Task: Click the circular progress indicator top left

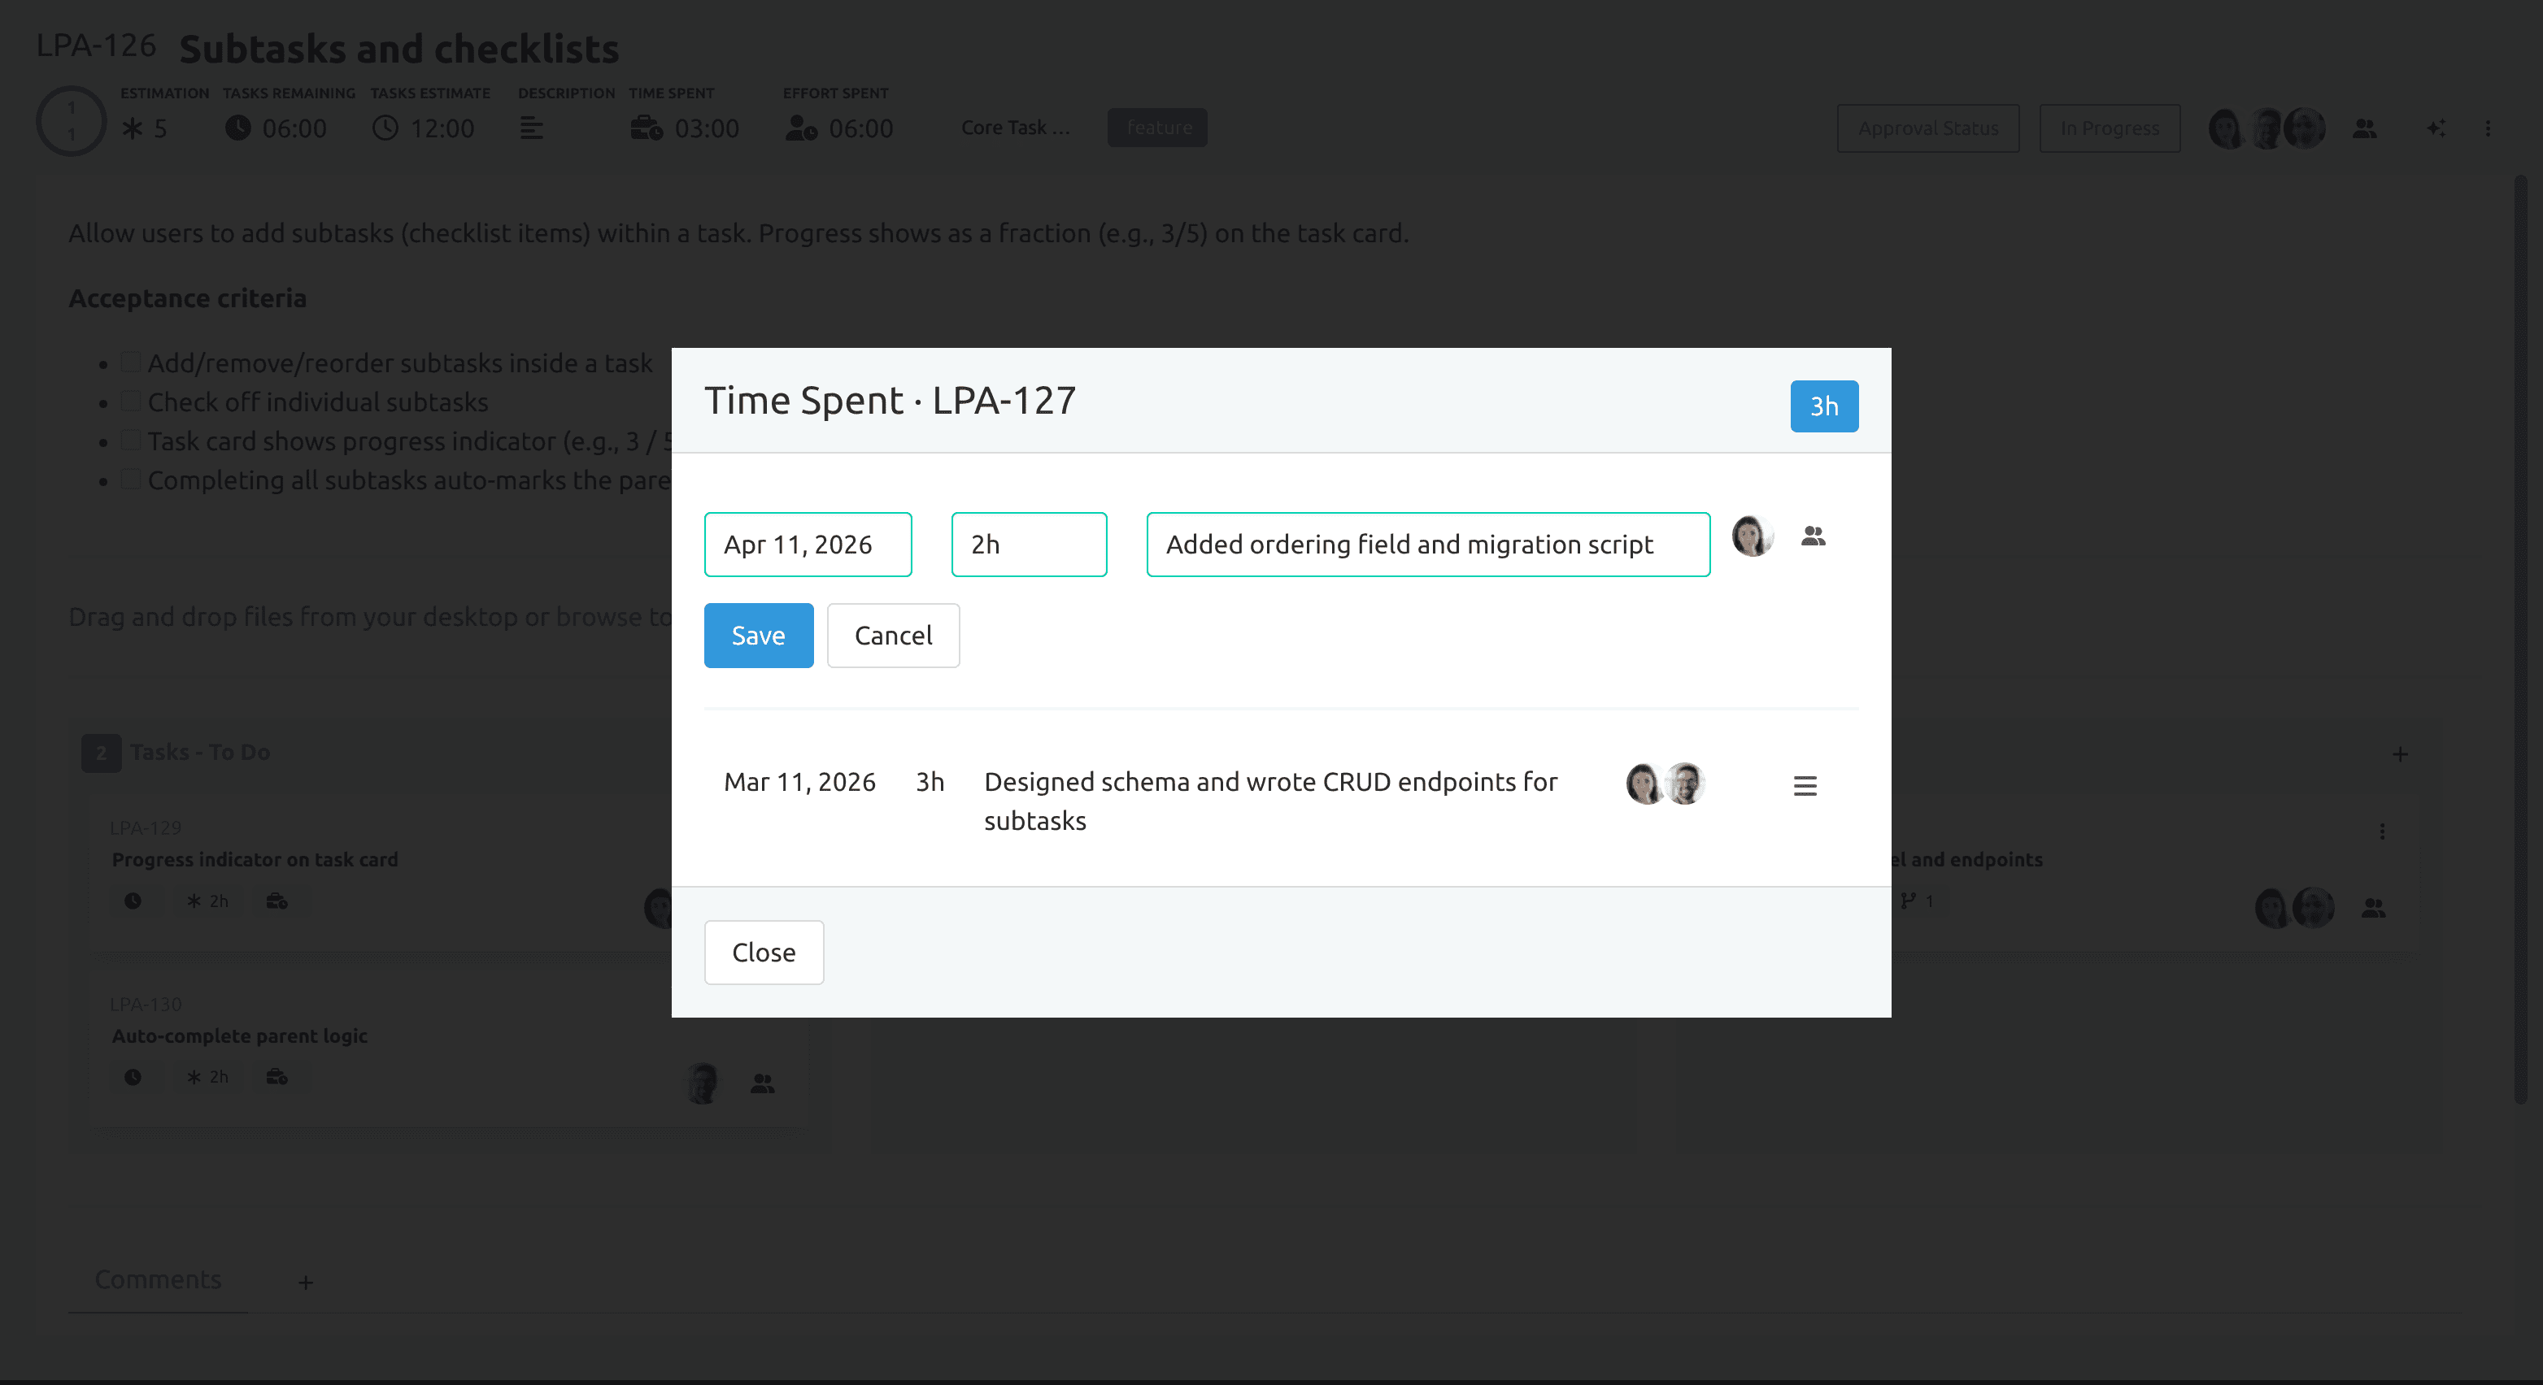Action: [x=70, y=121]
